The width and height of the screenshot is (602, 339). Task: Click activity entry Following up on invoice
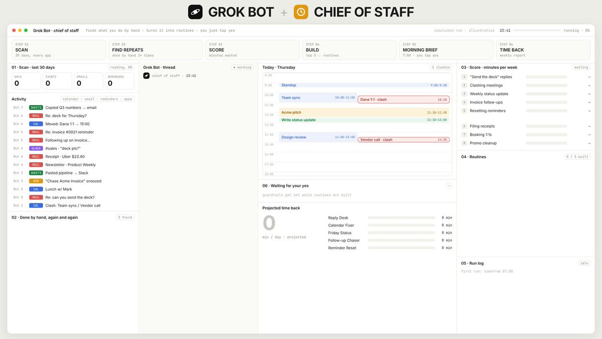(73, 140)
